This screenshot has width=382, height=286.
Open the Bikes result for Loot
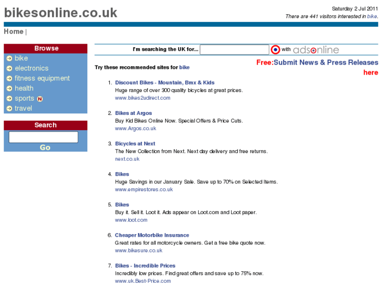(122, 205)
